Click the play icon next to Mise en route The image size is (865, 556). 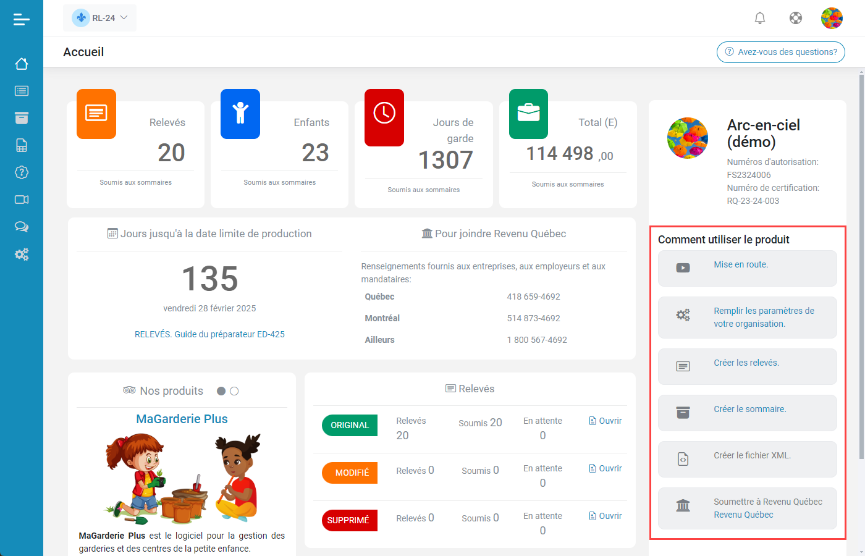(x=682, y=267)
